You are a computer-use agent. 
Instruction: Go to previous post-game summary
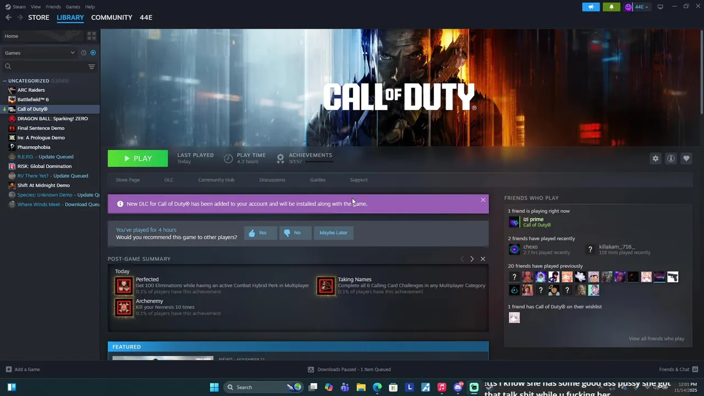tap(462, 259)
